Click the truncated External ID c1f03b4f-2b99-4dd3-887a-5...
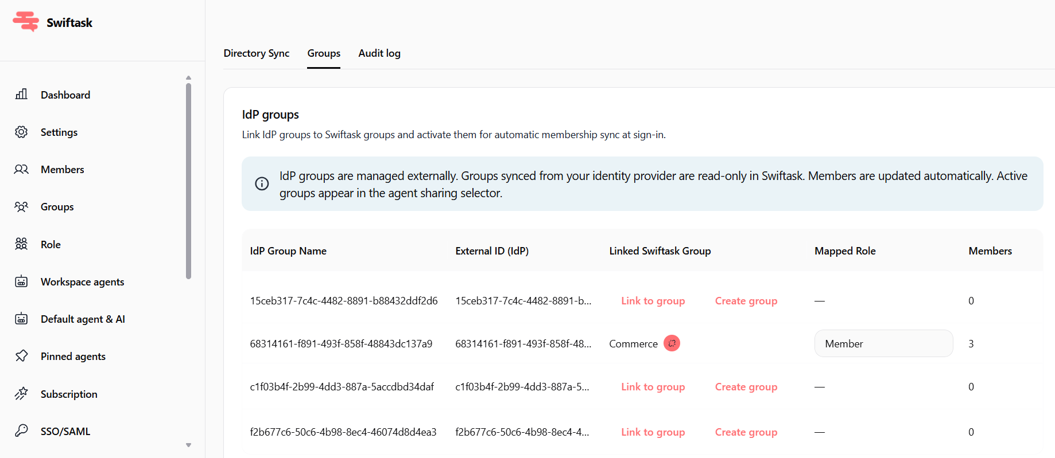 point(522,386)
